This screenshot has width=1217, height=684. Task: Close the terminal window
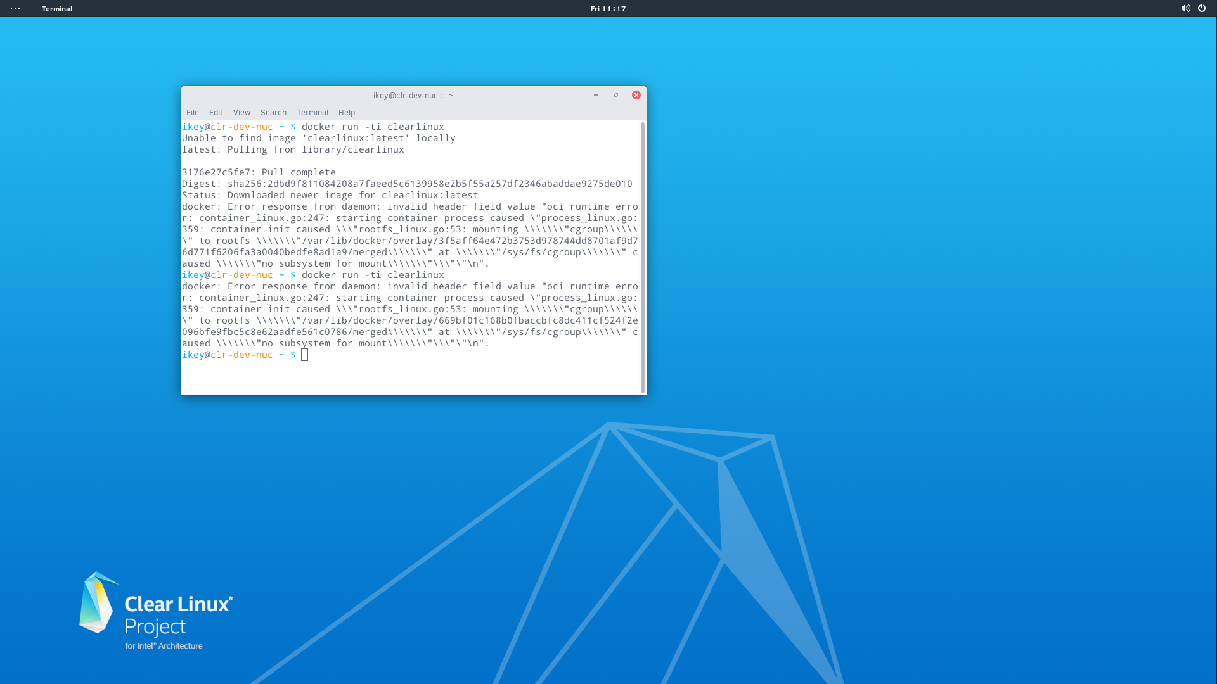(636, 95)
